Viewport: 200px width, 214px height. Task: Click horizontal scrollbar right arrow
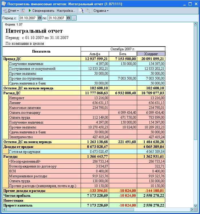pyautogui.click(x=192, y=209)
